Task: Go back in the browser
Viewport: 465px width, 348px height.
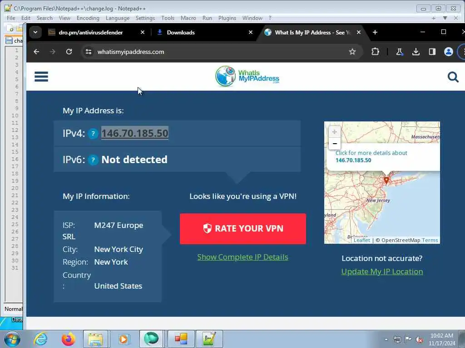Action: (36, 52)
